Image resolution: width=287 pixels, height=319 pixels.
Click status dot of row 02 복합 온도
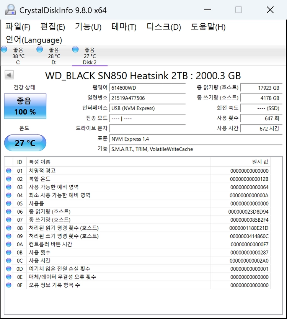tap(9, 179)
